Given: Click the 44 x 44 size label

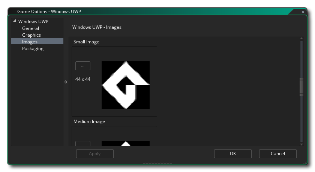Looking at the screenshot, I should coord(83,79).
